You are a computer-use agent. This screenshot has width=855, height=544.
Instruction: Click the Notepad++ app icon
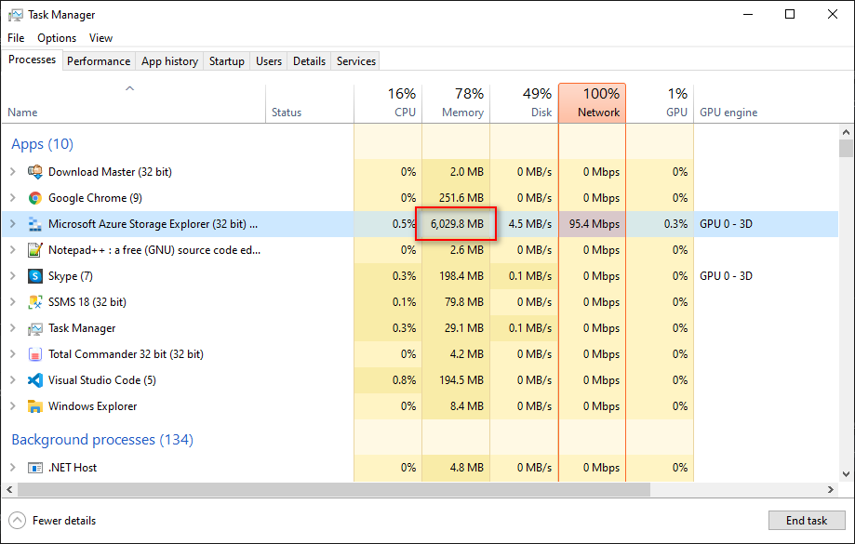[x=35, y=250]
